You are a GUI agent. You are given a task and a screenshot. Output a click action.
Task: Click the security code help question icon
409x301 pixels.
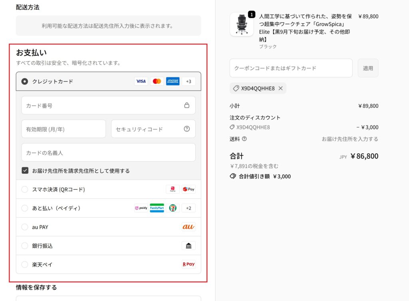pyautogui.click(x=187, y=129)
